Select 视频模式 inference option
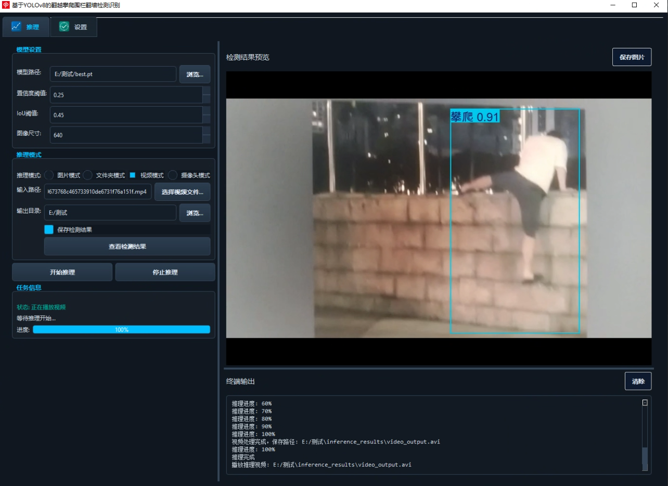 132,175
